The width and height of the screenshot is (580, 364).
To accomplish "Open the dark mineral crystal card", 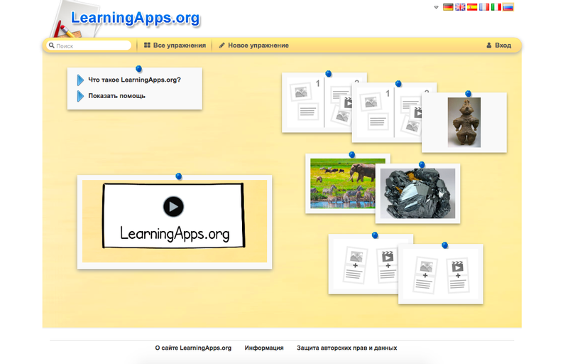I will coord(418,193).
